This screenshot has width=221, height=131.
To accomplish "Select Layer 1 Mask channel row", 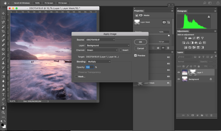I will click(152, 83).
